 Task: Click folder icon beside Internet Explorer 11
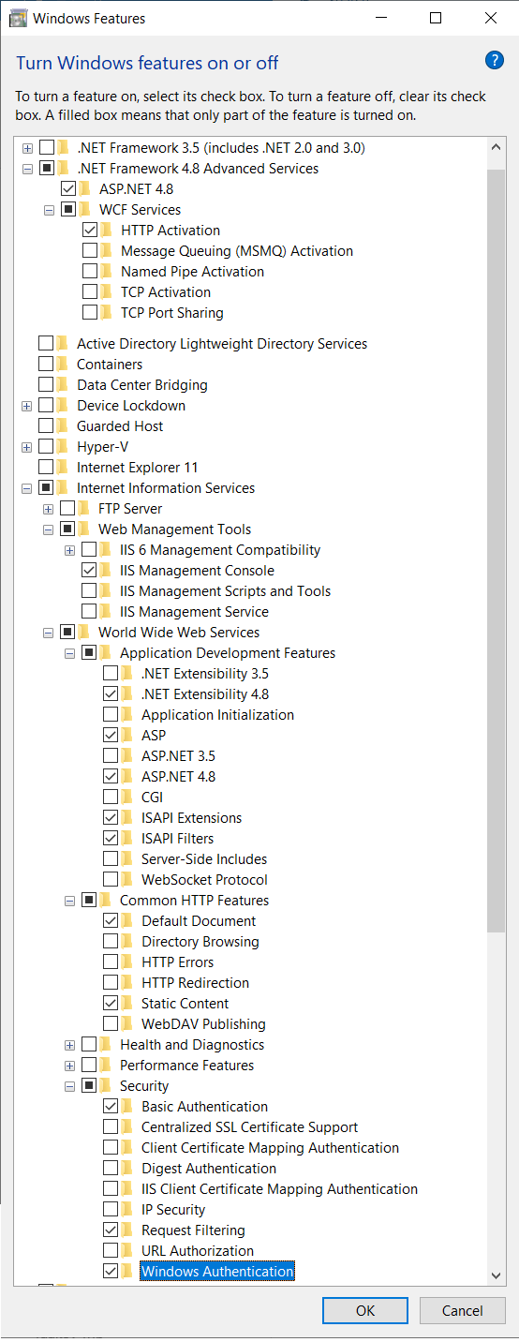(64, 468)
